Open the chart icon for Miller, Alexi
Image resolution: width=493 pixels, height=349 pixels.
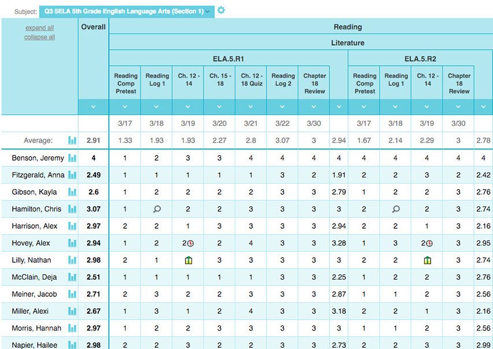coord(72,311)
